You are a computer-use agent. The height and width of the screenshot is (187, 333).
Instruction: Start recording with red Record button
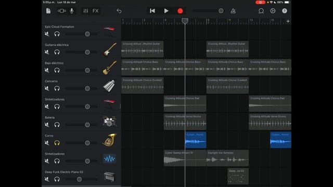tap(180, 11)
